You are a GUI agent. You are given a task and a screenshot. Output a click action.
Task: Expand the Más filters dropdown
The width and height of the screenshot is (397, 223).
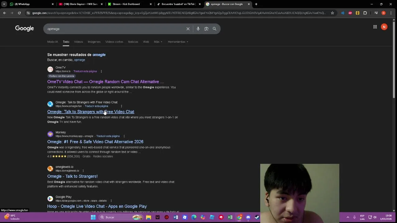coord(158,42)
